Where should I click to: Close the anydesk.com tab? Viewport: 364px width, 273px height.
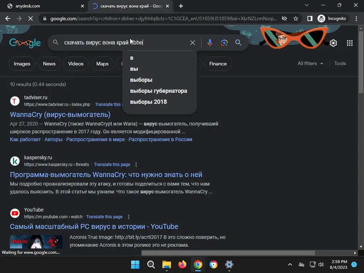tap(82, 6)
